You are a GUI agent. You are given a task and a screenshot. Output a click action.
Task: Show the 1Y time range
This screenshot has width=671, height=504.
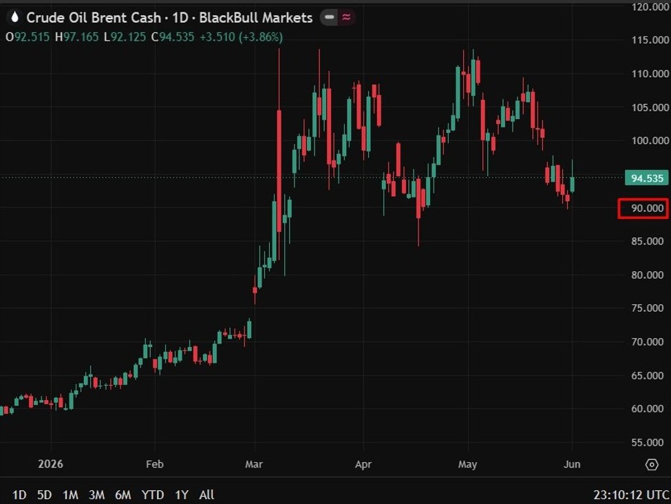182,495
